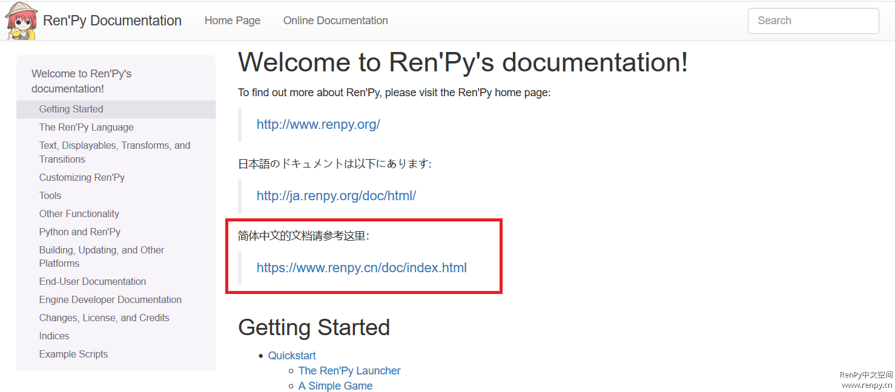Click the Getting Started section heading
The height and width of the screenshot is (392, 895).
314,327
